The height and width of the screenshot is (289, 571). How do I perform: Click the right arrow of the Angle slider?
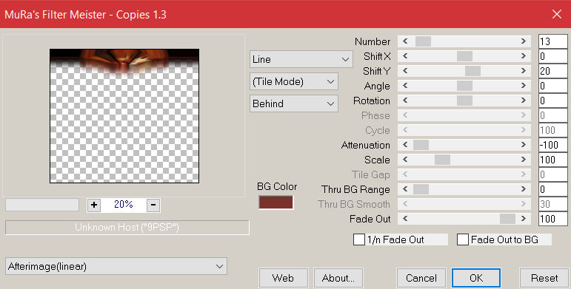(524, 86)
